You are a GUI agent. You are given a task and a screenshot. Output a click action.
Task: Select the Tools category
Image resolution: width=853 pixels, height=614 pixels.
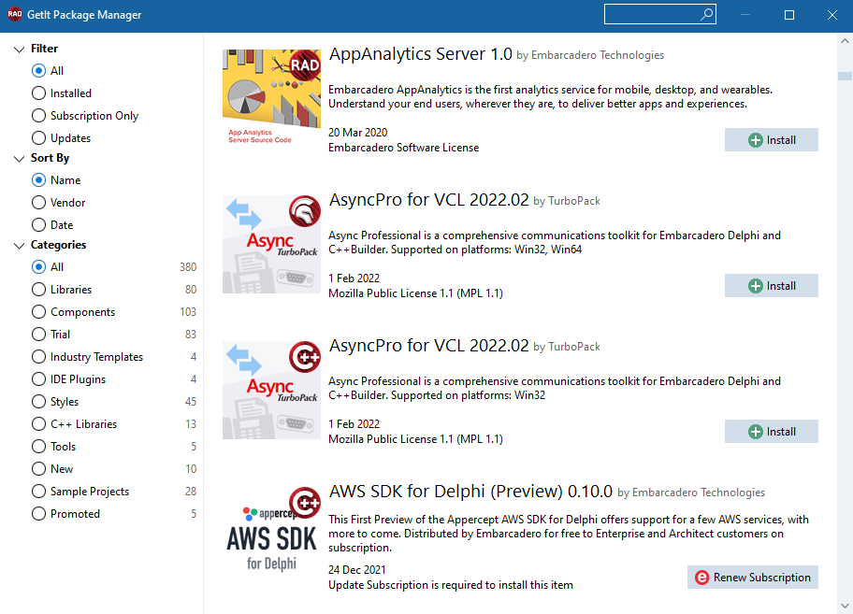[x=38, y=446]
